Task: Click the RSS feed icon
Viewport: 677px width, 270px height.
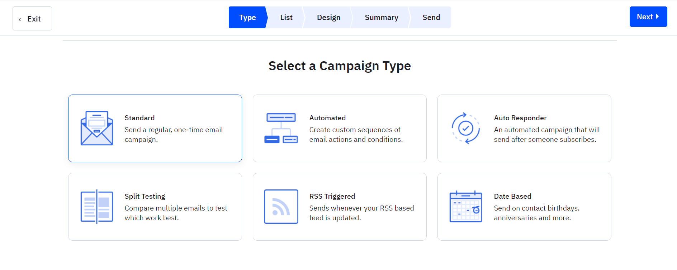Action: click(281, 207)
